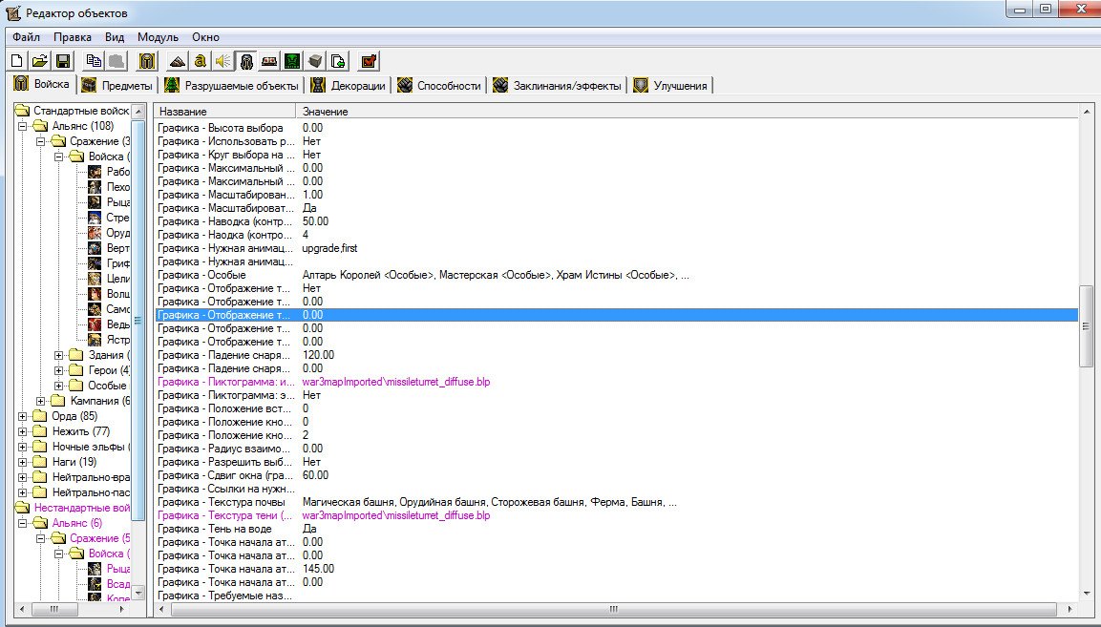Open the AI Editor green face icon

(x=292, y=61)
